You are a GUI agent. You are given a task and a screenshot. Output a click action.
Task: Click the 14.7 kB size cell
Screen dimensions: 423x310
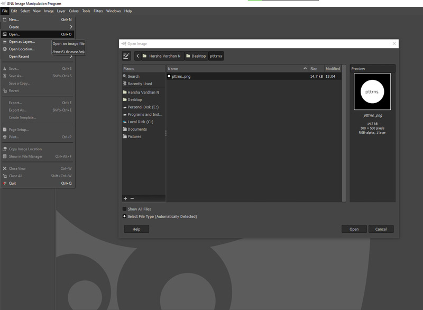[x=316, y=76]
